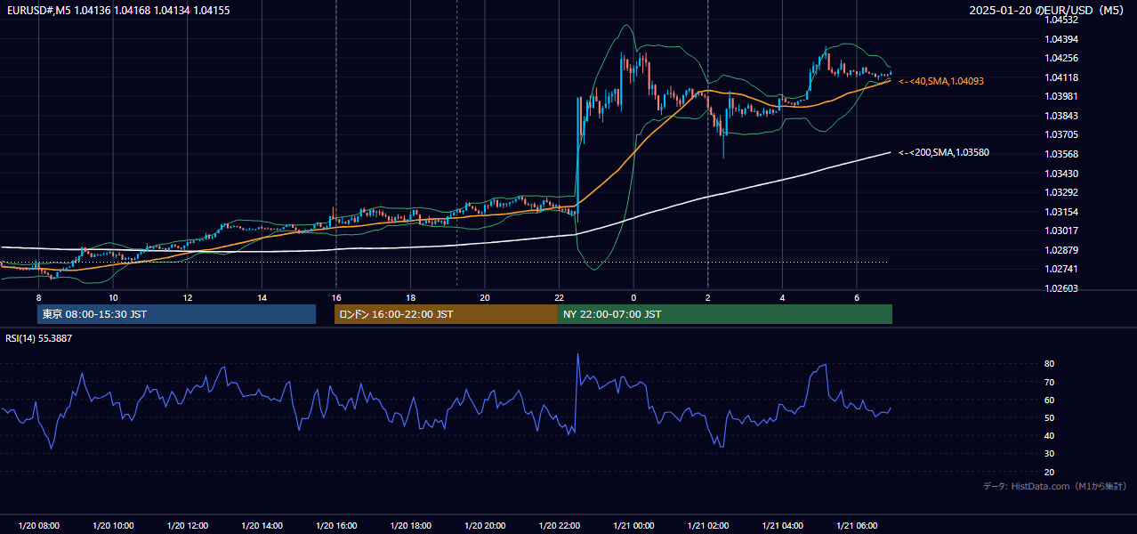Select the white 200 SMA label 1.03580
The image size is (1137, 534).
click(944, 152)
